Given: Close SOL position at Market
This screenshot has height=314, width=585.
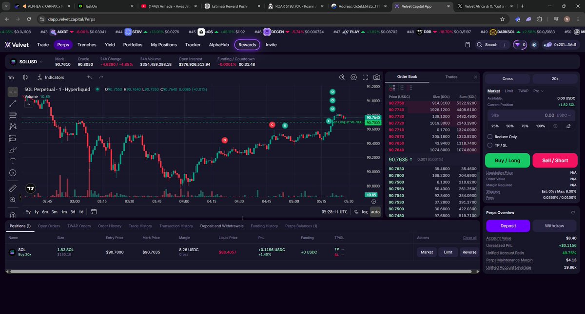Looking at the screenshot, I should pos(427,252).
